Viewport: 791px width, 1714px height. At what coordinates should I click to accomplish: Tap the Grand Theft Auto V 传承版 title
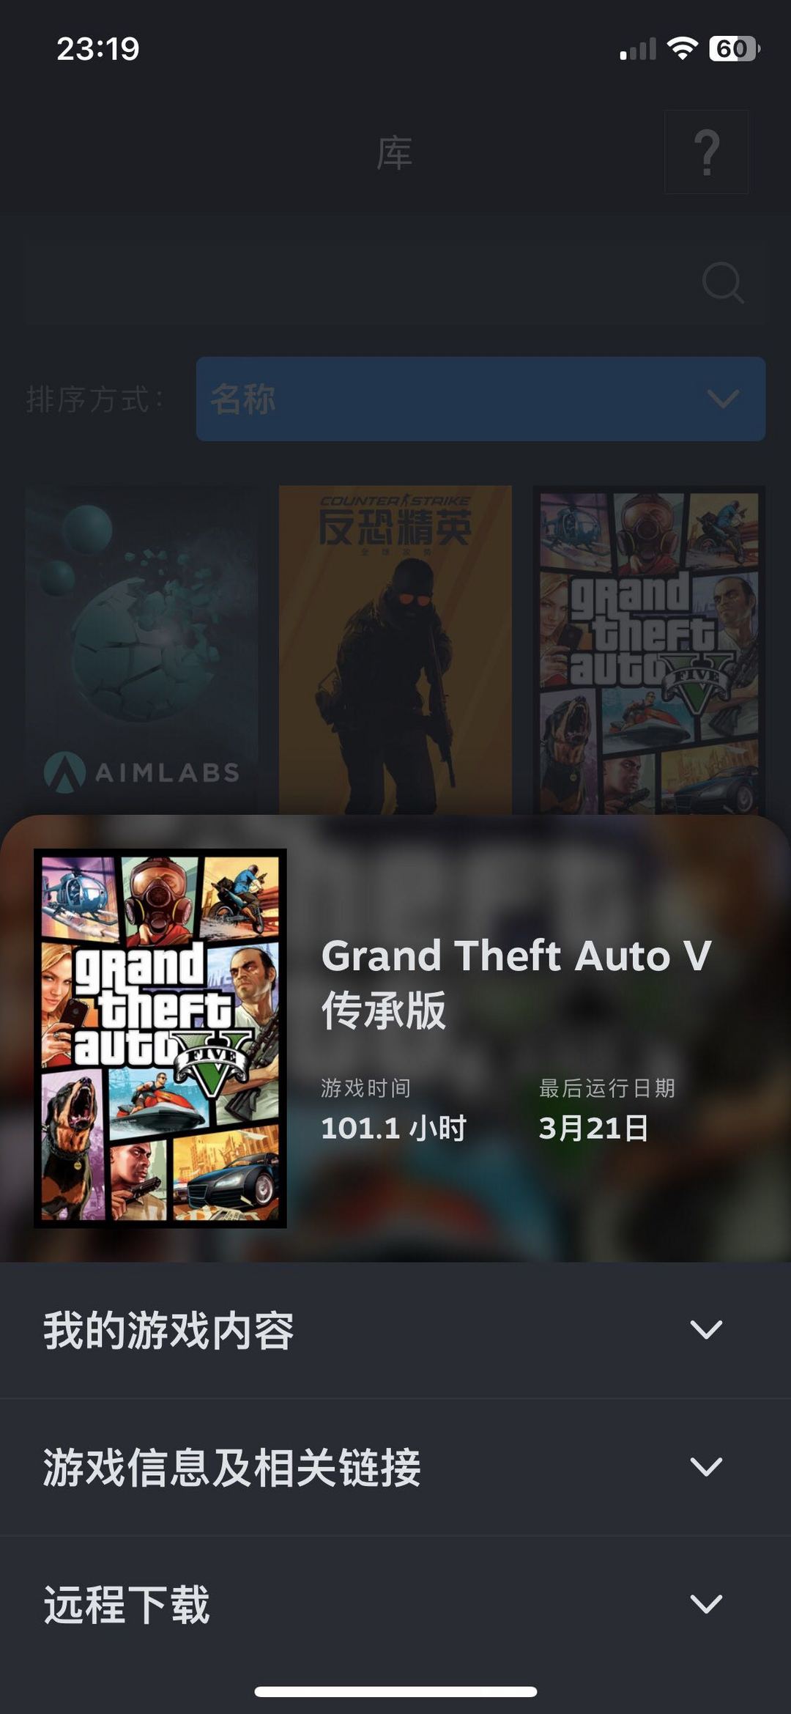pyautogui.click(x=516, y=983)
